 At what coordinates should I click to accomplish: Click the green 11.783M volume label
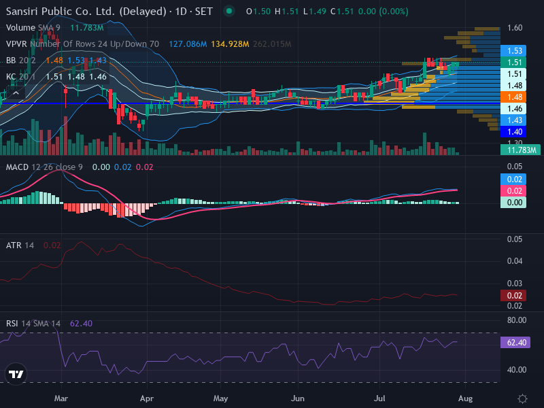520,150
